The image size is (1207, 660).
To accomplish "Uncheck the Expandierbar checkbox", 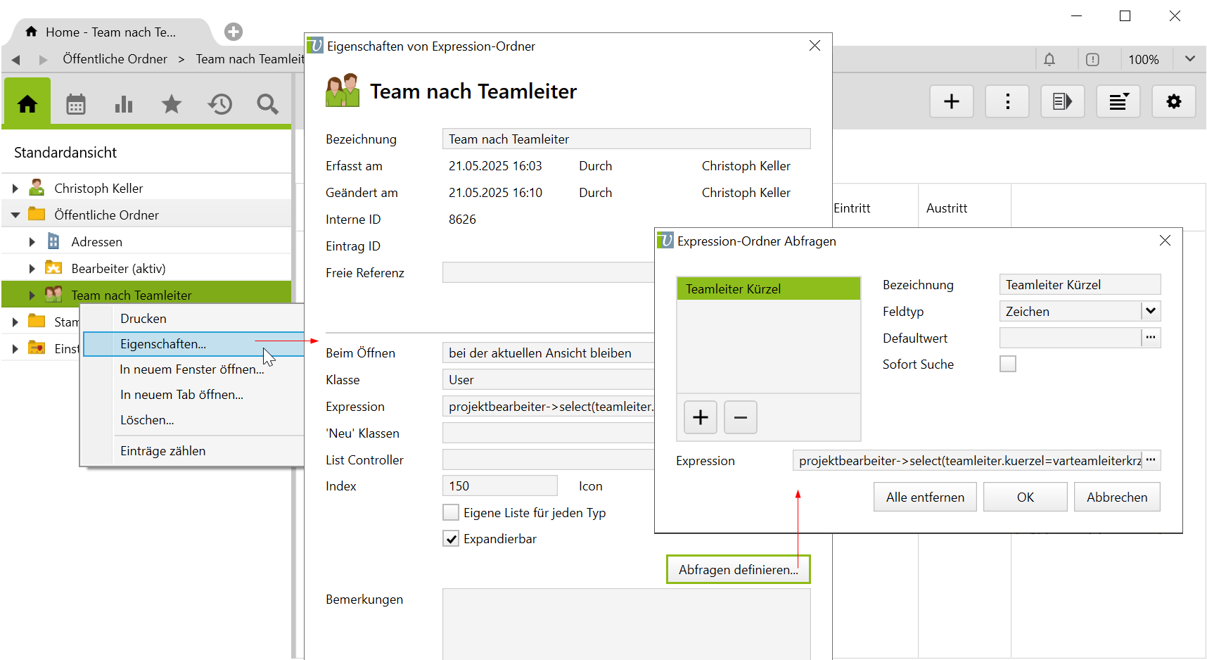I will coord(451,539).
